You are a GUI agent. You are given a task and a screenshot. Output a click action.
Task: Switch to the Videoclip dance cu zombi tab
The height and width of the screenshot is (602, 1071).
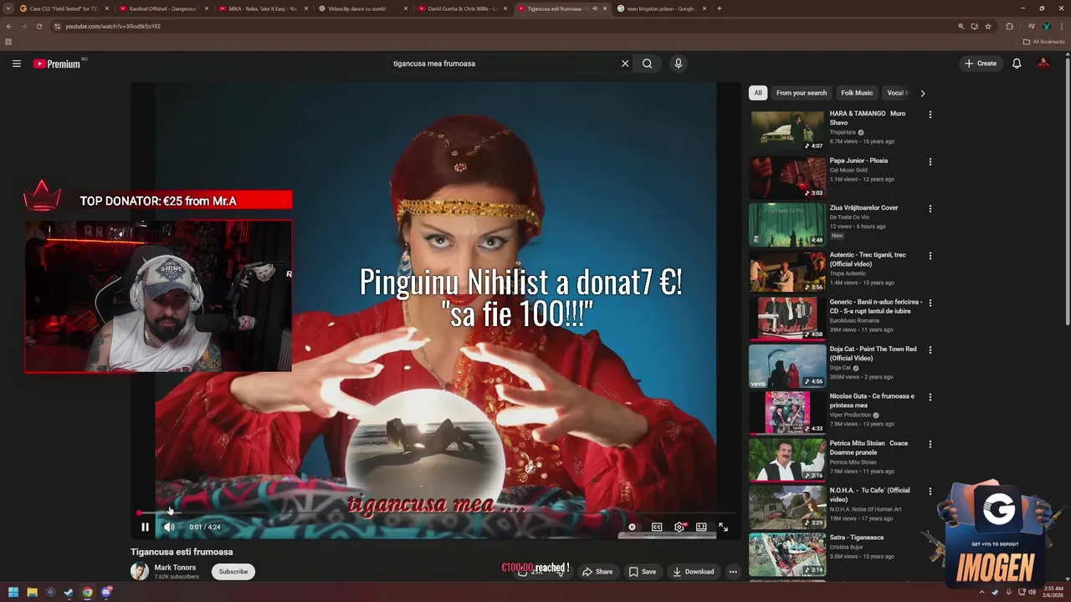tap(362, 8)
